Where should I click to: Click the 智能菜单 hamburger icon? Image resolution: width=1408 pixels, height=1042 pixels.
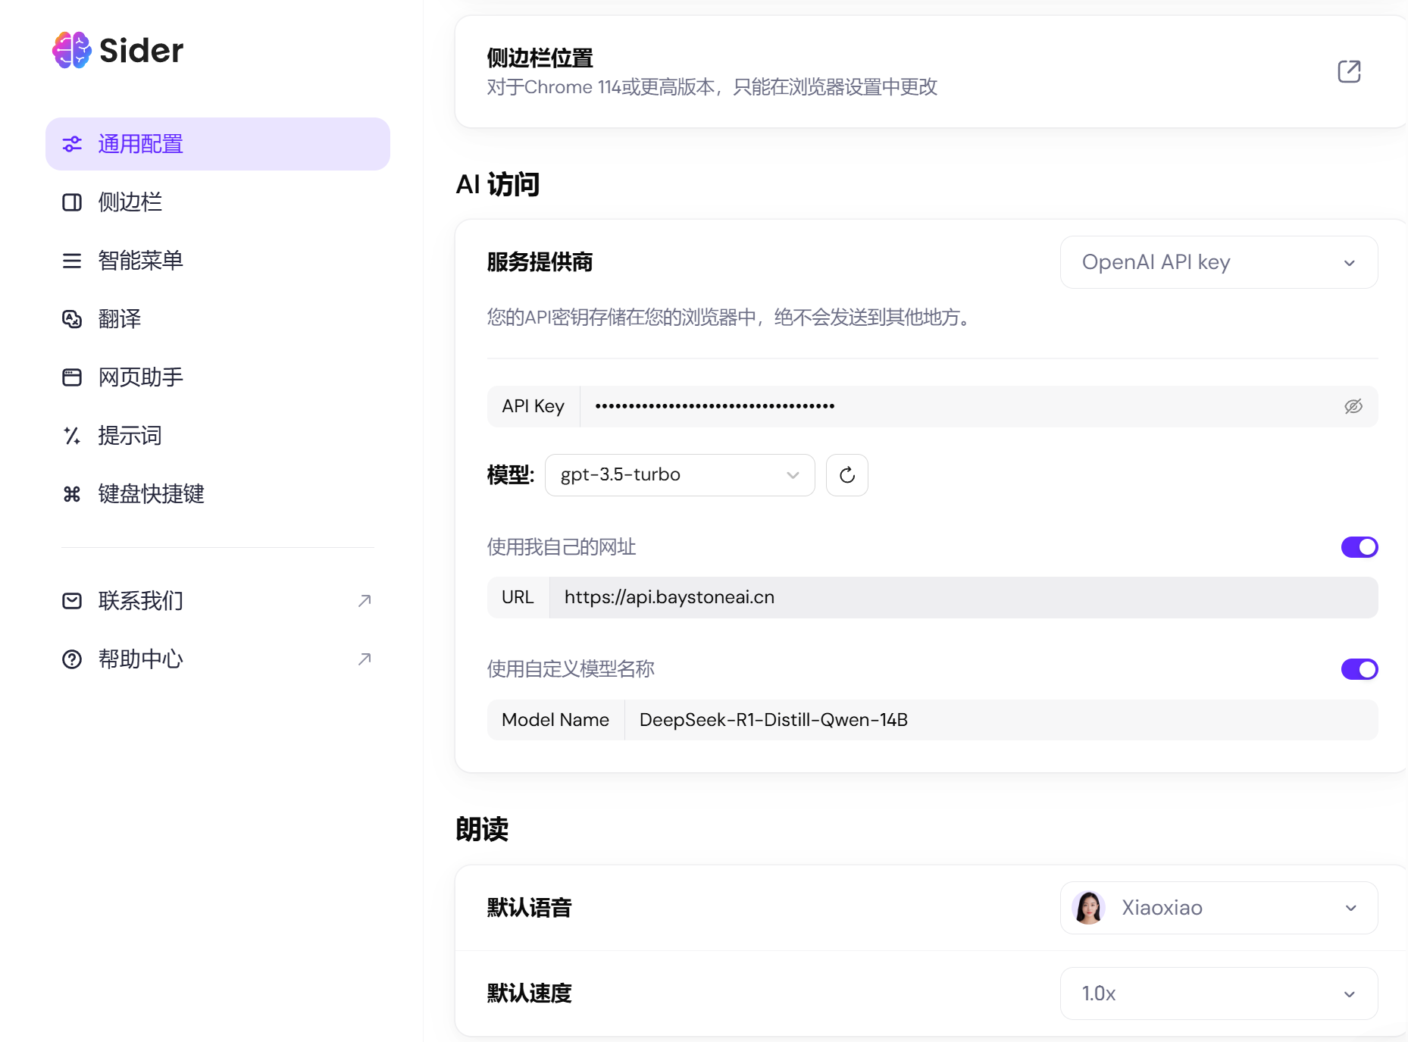point(72,261)
